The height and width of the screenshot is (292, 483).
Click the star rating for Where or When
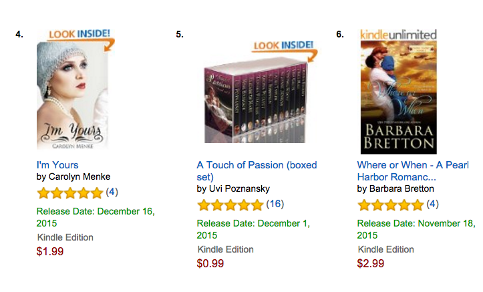[x=391, y=205]
